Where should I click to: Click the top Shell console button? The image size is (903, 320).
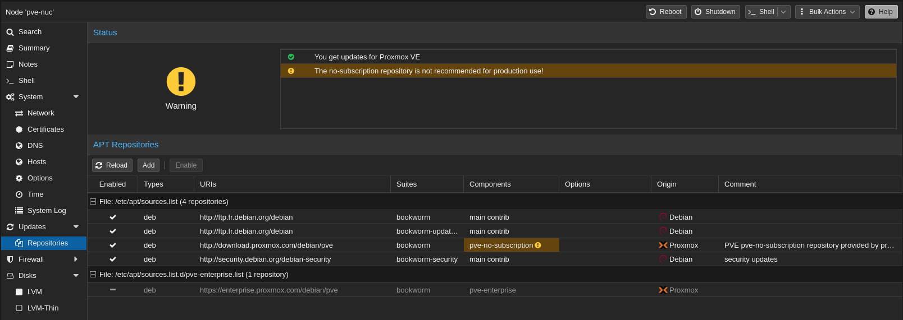click(761, 12)
